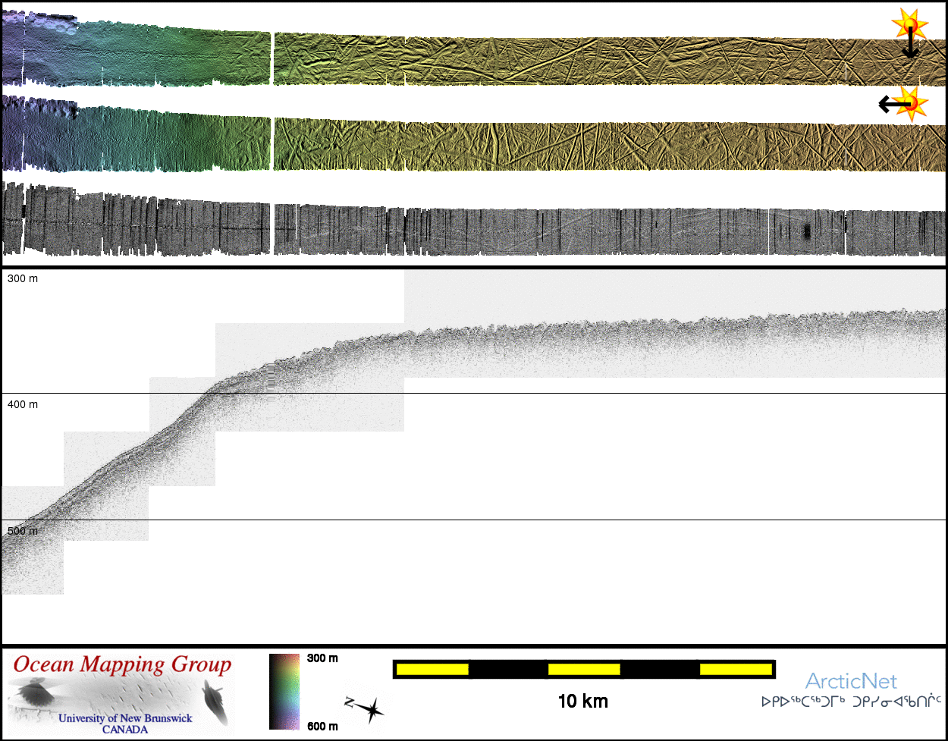Click rightmost yellow segment of scale bar

pos(734,669)
